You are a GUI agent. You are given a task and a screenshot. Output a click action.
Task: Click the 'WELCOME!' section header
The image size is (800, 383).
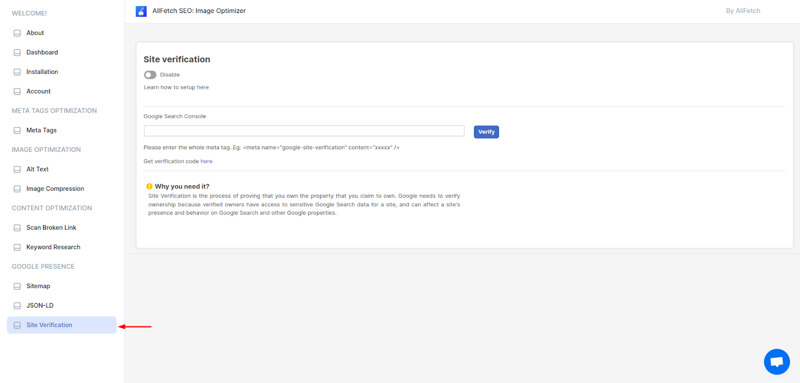29,13
